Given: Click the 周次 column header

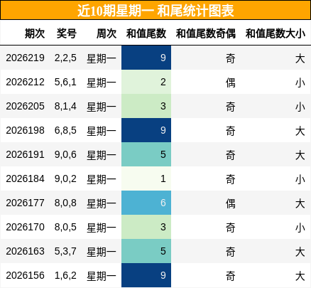Looking at the screenshot, I should coord(107,33).
